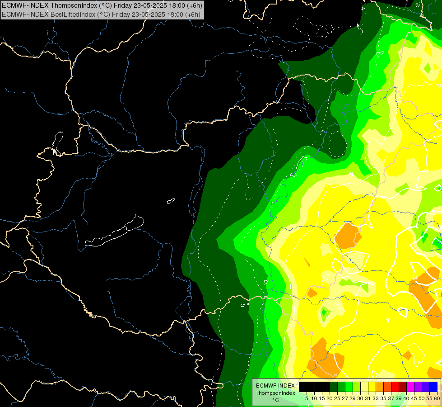Image resolution: width=442 pixels, height=407 pixels.
Task: Choose the bright yellow 31–33 legend swatch
Action: coord(372,387)
